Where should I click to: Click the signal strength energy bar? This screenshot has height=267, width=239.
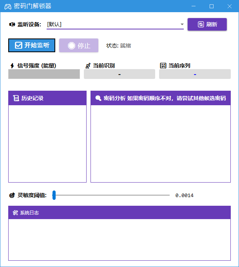[x=44, y=74]
